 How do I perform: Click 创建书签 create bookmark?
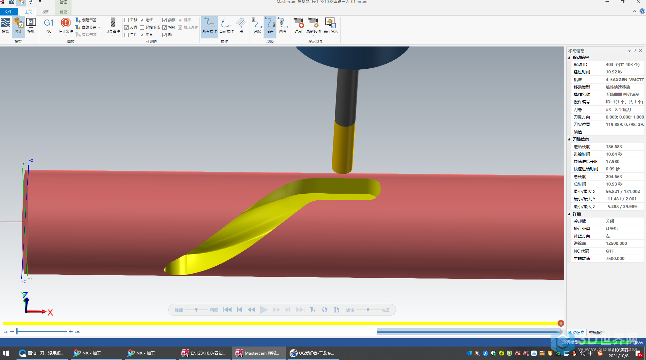click(x=86, y=20)
